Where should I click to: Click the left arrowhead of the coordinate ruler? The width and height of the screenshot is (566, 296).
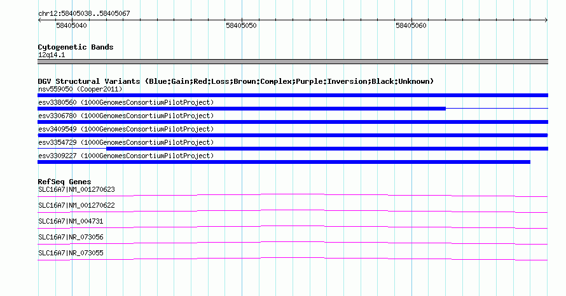(39, 20)
